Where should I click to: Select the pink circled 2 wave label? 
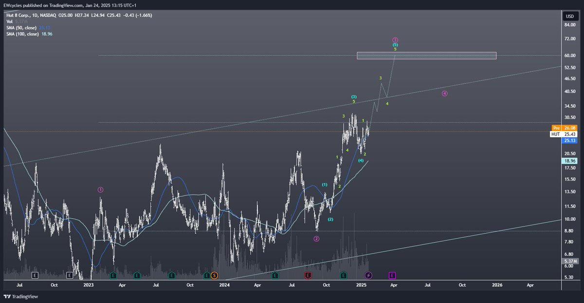(x=316, y=239)
